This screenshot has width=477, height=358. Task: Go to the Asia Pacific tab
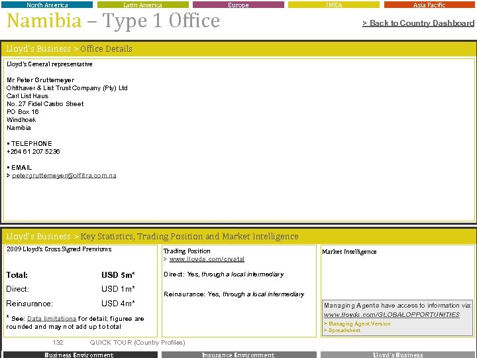429,5
